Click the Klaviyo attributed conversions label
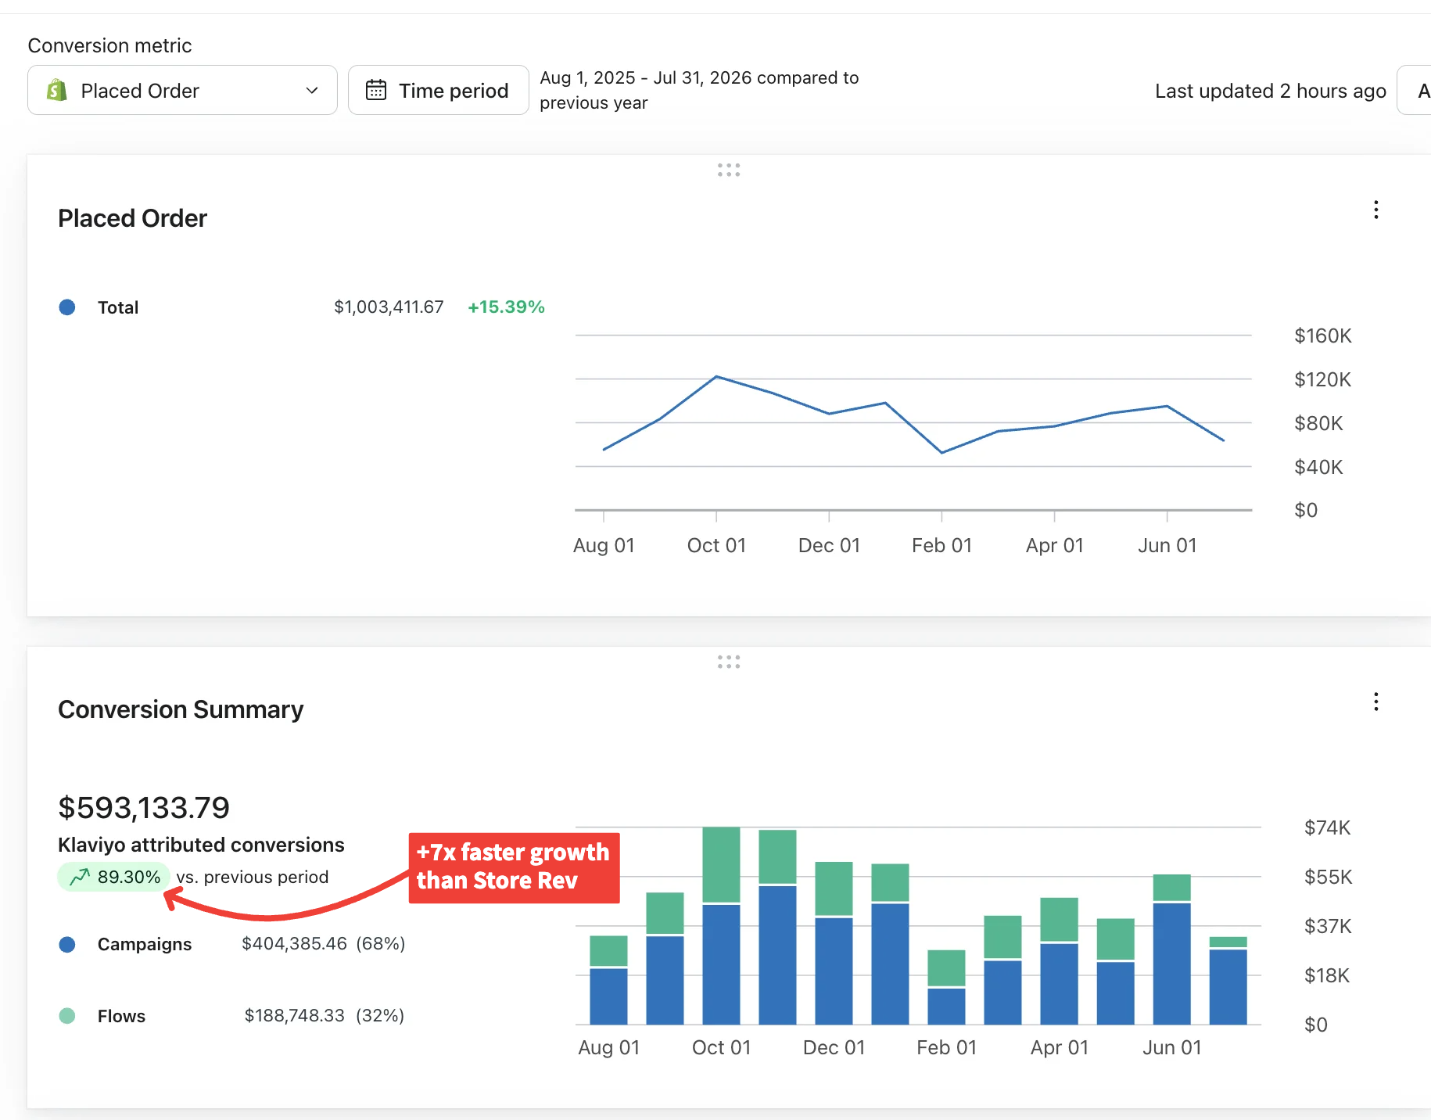This screenshot has width=1431, height=1120. 201,845
